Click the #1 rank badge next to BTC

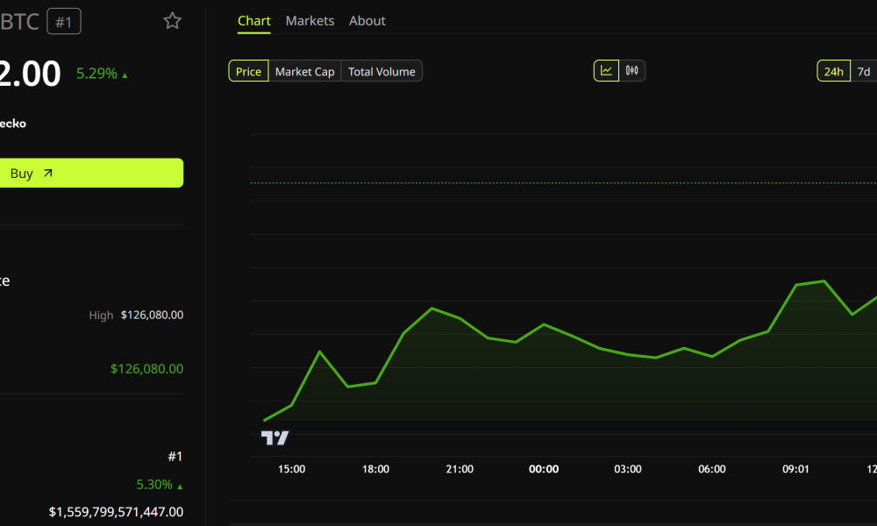(63, 21)
